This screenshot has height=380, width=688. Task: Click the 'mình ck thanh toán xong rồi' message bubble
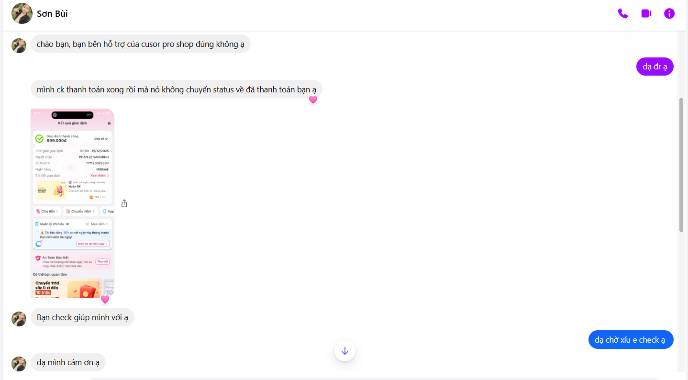[176, 89]
